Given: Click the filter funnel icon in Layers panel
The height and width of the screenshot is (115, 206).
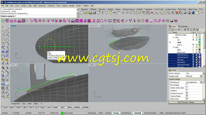Looking at the screenshot, I should click(188, 29).
